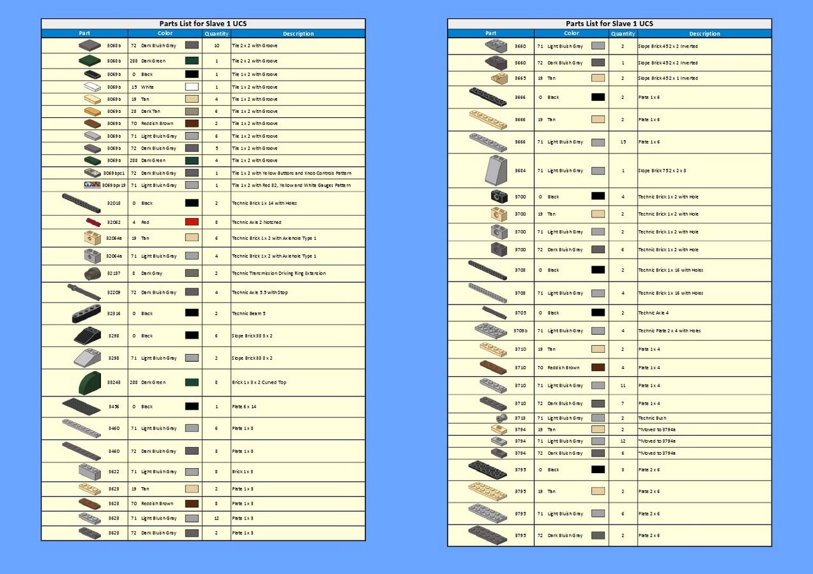Screen dimensions: 813x574
Task: Select 'Brick 1 x 3 x 2 Curved Top' description
Action: pyautogui.click(x=260, y=382)
